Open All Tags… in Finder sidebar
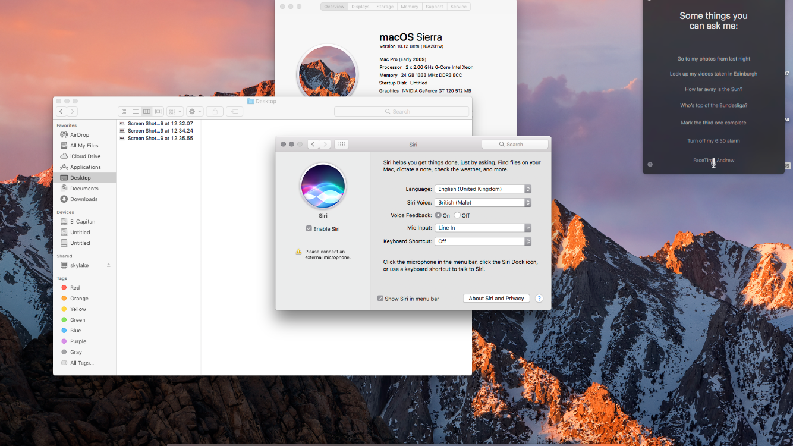The height and width of the screenshot is (446, 793). tap(84, 363)
